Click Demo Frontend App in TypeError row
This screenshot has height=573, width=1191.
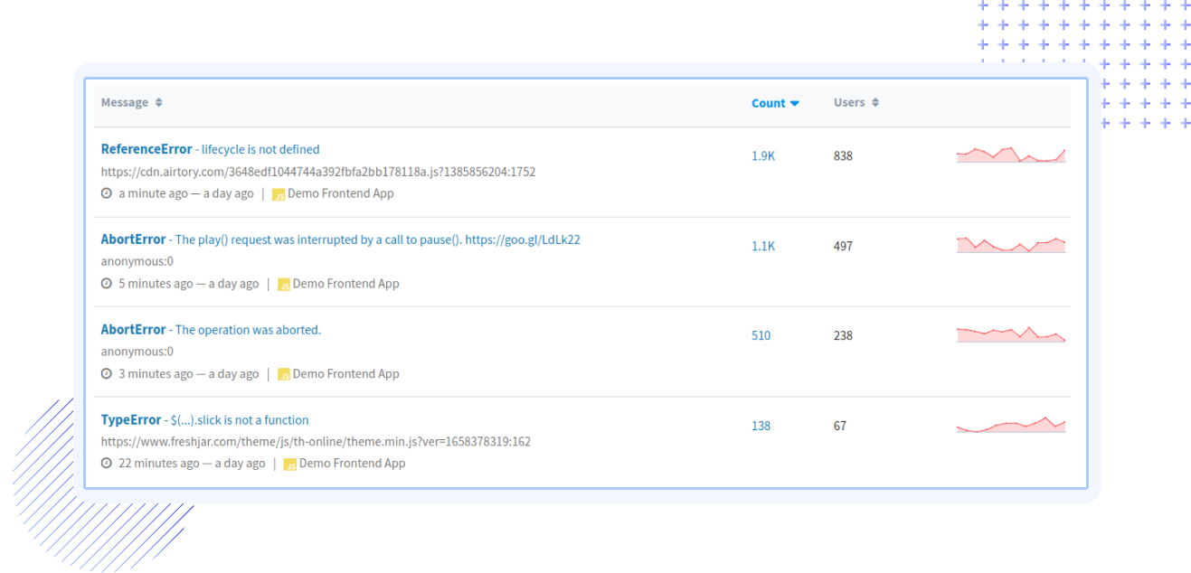click(353, 464)
